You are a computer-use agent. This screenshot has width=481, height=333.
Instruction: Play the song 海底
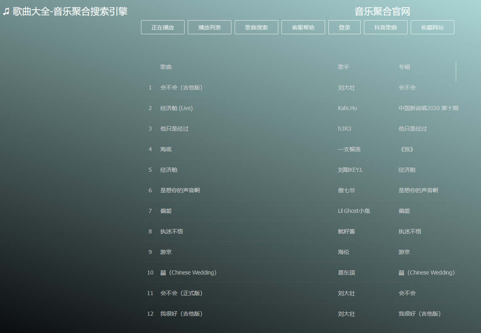(166, 149)
